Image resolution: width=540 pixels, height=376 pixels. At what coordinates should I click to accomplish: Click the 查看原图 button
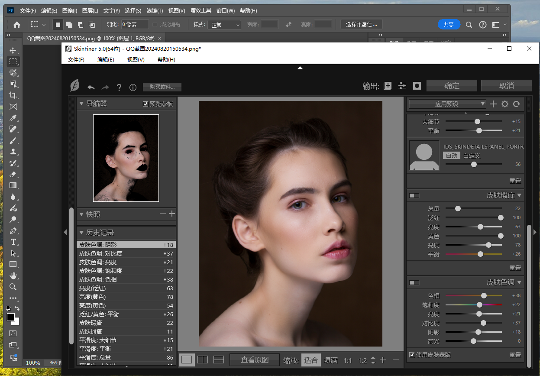[x=255, y=360]
